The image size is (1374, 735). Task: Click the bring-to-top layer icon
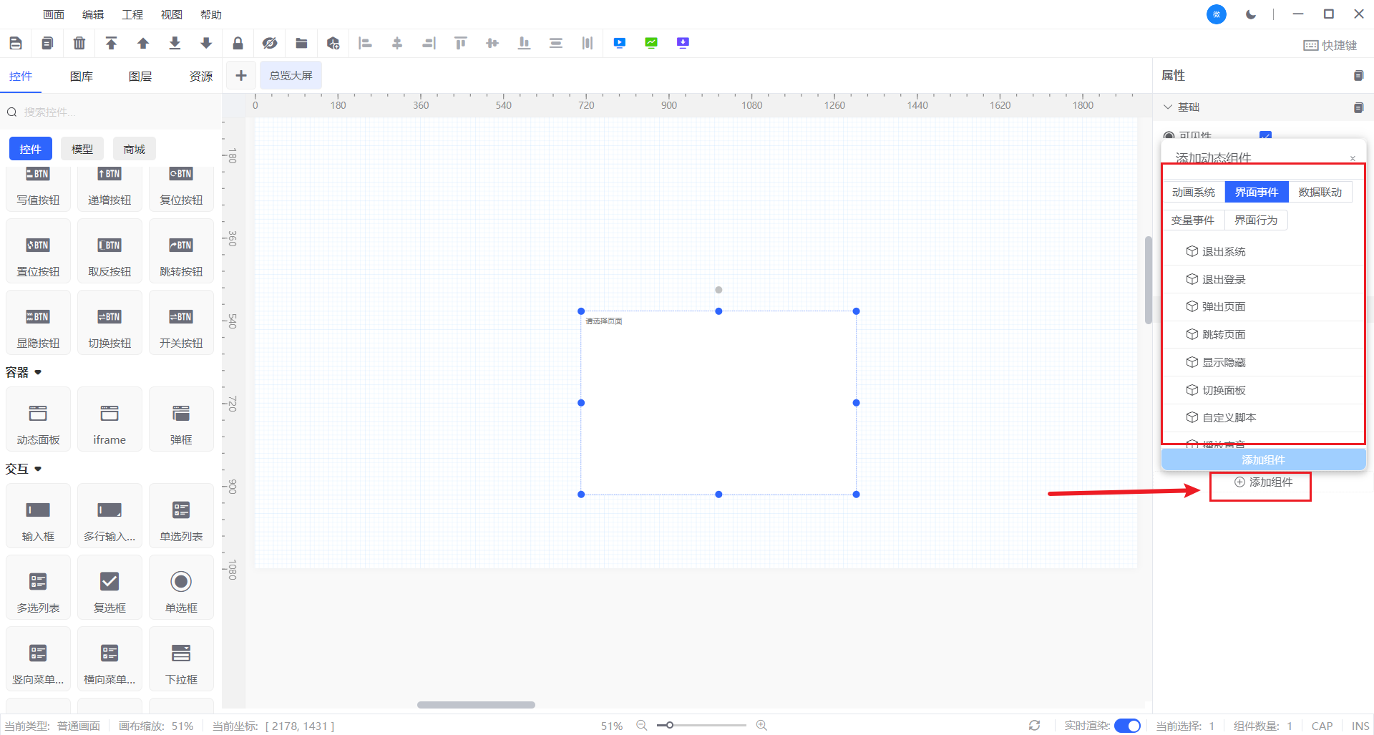click(111, 44)
